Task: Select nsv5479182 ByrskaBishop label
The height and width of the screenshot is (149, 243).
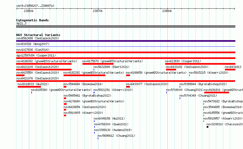Action: pyautogui.click(x=223, y=101)
